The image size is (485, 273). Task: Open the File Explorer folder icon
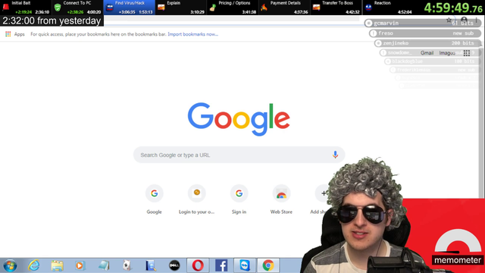coord(58,265)
